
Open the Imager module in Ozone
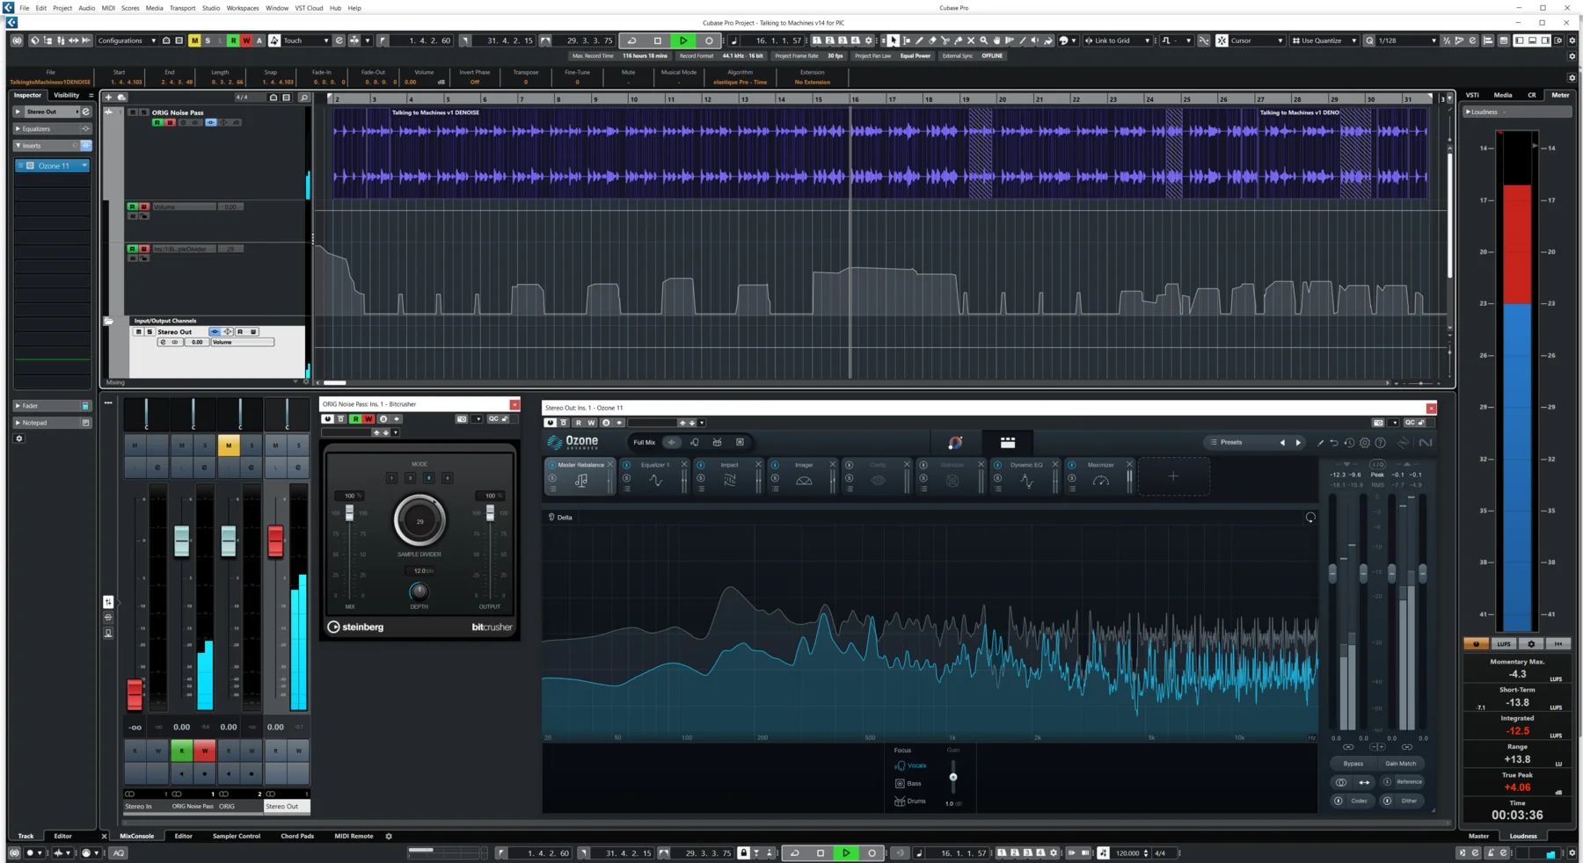(804, 480)
